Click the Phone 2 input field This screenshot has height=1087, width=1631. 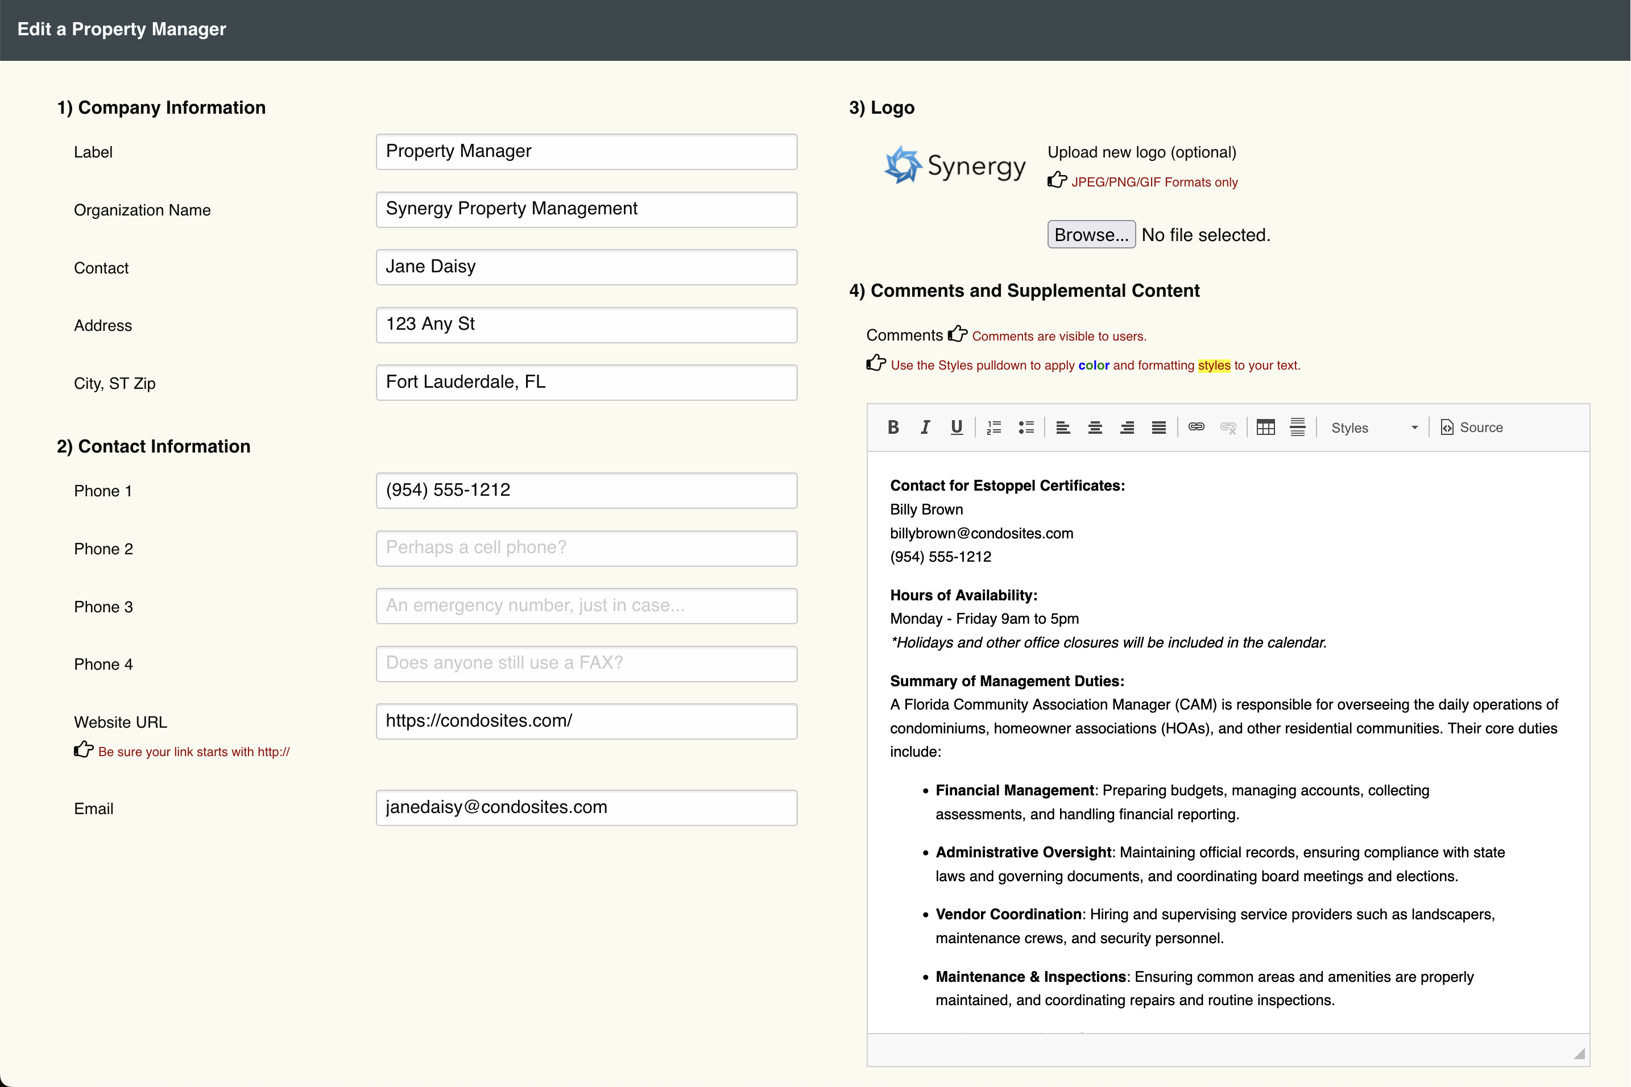point(586,549)
